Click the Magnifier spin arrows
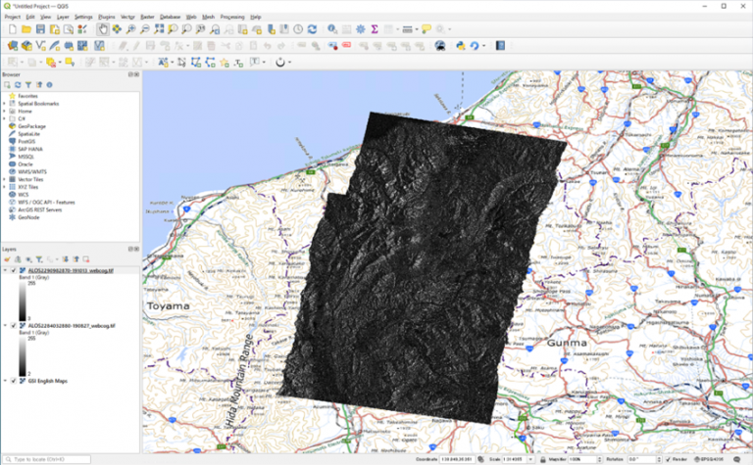This screenshot has height=465, width=753. [x=599, y=459]
